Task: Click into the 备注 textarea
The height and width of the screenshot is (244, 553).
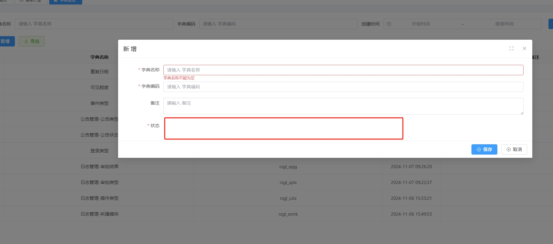Action: point(343,106)
